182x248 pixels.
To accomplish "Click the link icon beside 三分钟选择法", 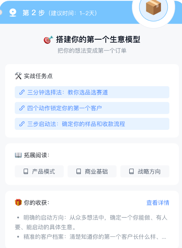I will click(x=22, y=92).
